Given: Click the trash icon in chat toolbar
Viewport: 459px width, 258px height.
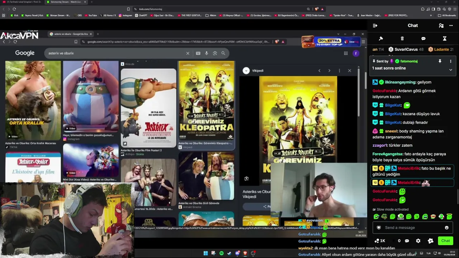Looking at the screenshot, I should click(x=402, y=38).
